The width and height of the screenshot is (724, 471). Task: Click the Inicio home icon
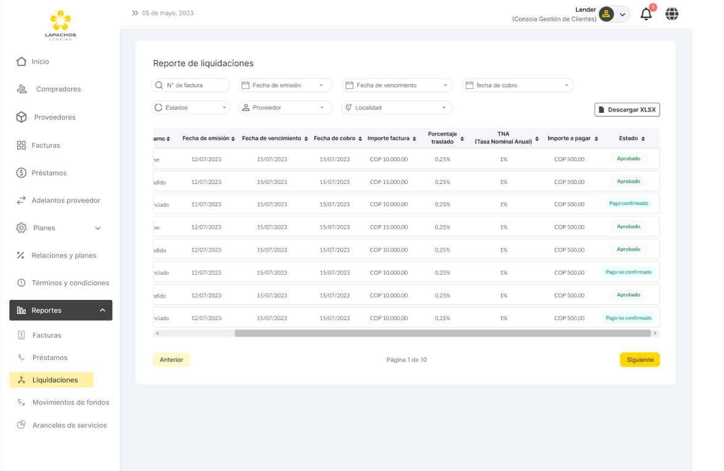21,61
